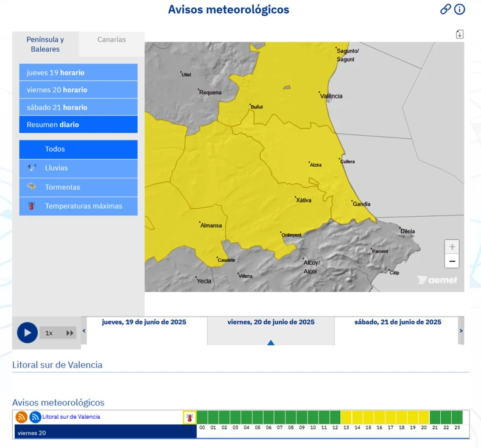Click the Alzira label on map
This screenshot has height=448, width=481.
point(315,165)
